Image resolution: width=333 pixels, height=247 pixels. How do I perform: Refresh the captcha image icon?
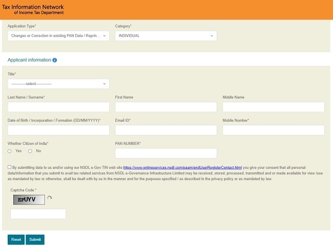point(50,198)
